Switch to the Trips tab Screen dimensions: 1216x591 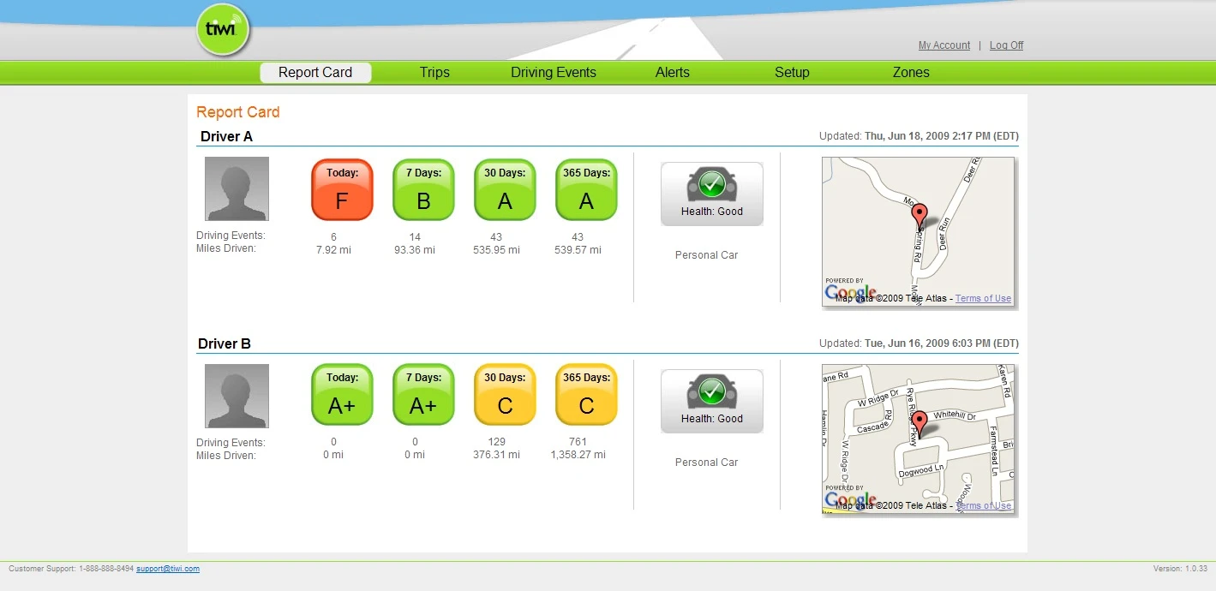point(434,73)
